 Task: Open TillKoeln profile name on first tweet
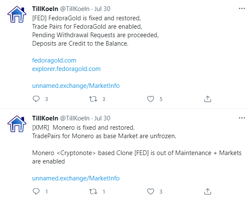[45, 9]
